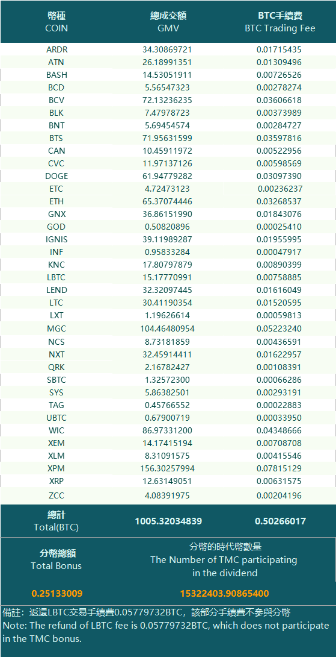The width and height of the screenshot is (336, 657).
Task: Select the DOGE coin label
Action: coord(57,176)
